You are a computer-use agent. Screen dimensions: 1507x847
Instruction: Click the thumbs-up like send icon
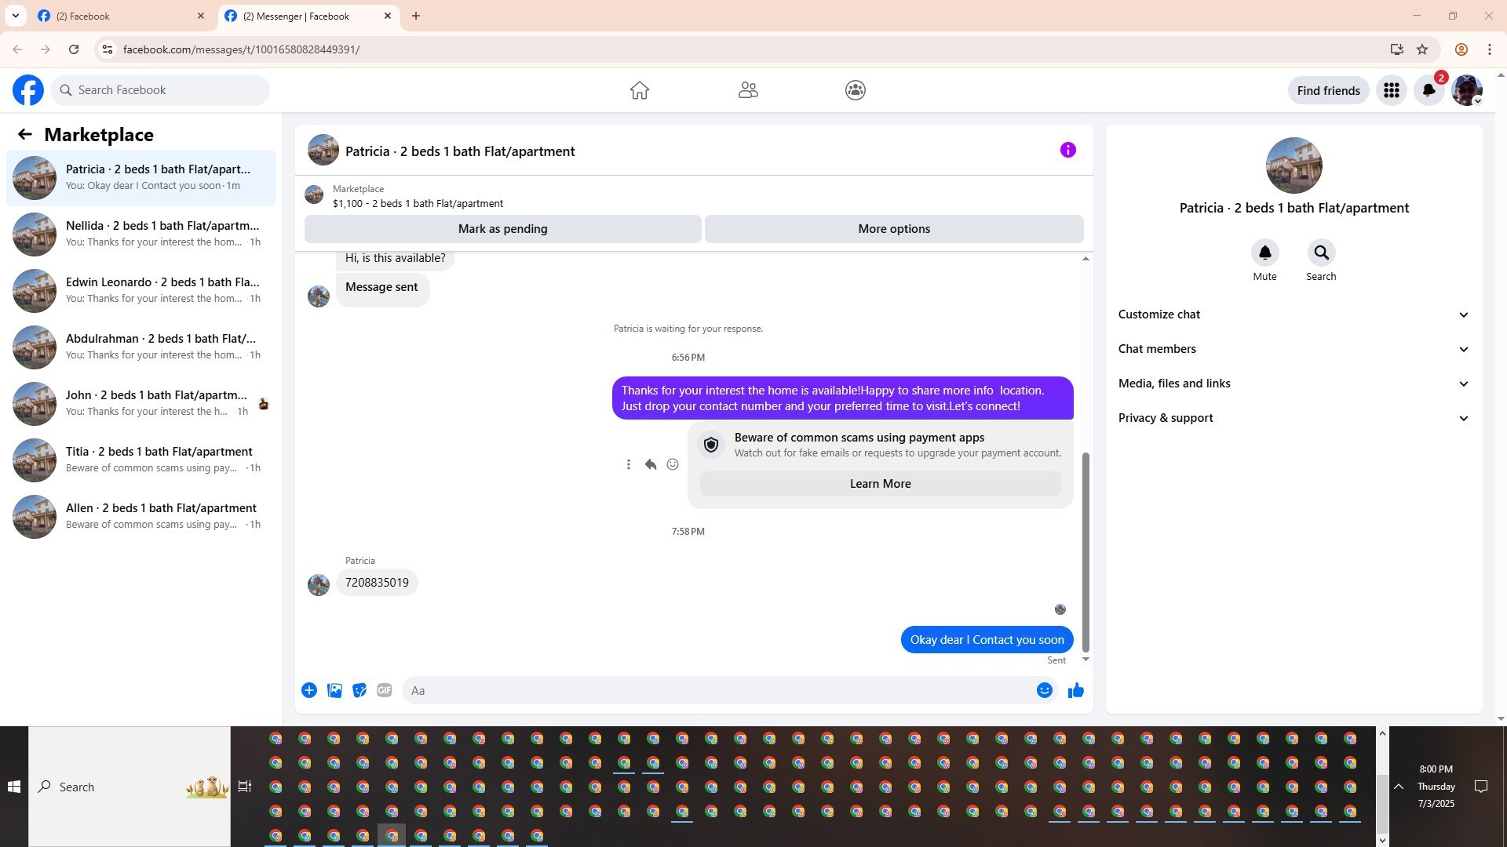pyautogui.click(x=1075, y=690)
